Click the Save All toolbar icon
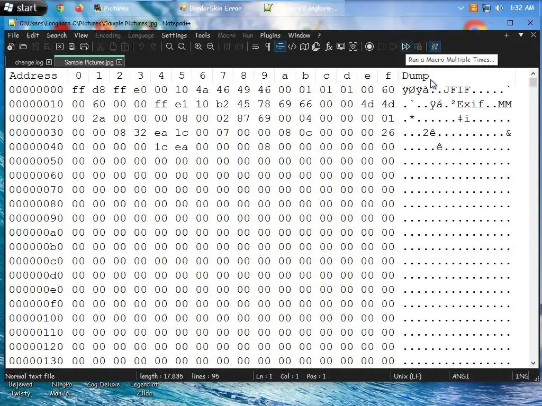542x406 pixels. 47,47
